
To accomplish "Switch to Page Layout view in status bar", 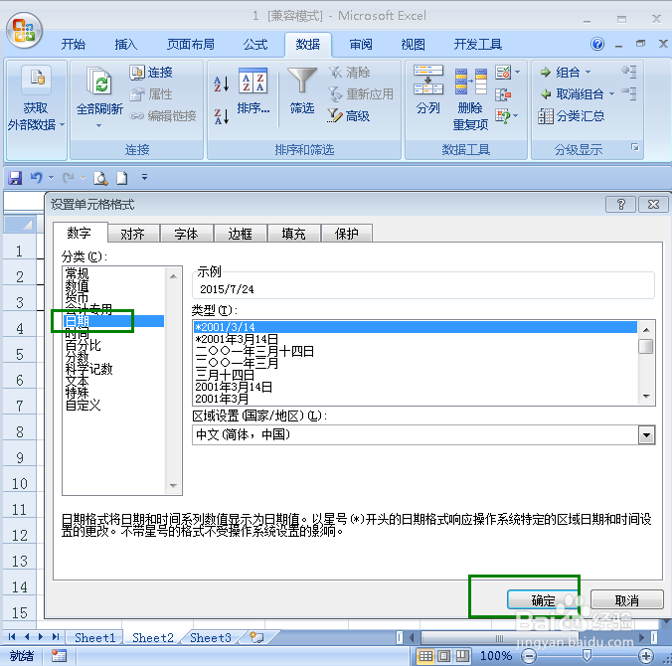I will [x=444, y=656].
